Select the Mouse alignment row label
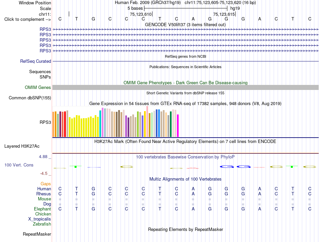The image size is (319, 242). tap(44, 199)
